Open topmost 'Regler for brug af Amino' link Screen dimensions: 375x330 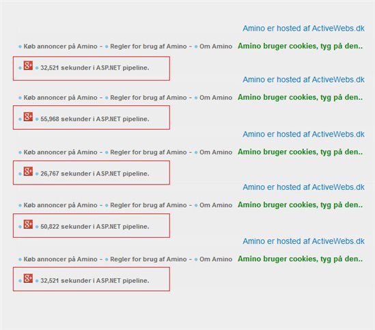coord(148,46)
